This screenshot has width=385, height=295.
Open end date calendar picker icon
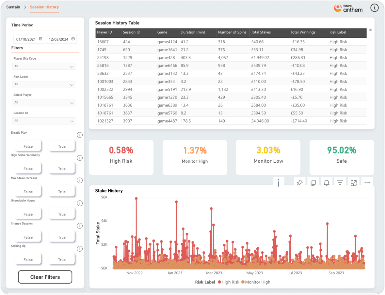point(73,39)
